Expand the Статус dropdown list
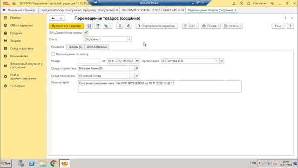Screen dimensions: 298x168 coord(129,39)
